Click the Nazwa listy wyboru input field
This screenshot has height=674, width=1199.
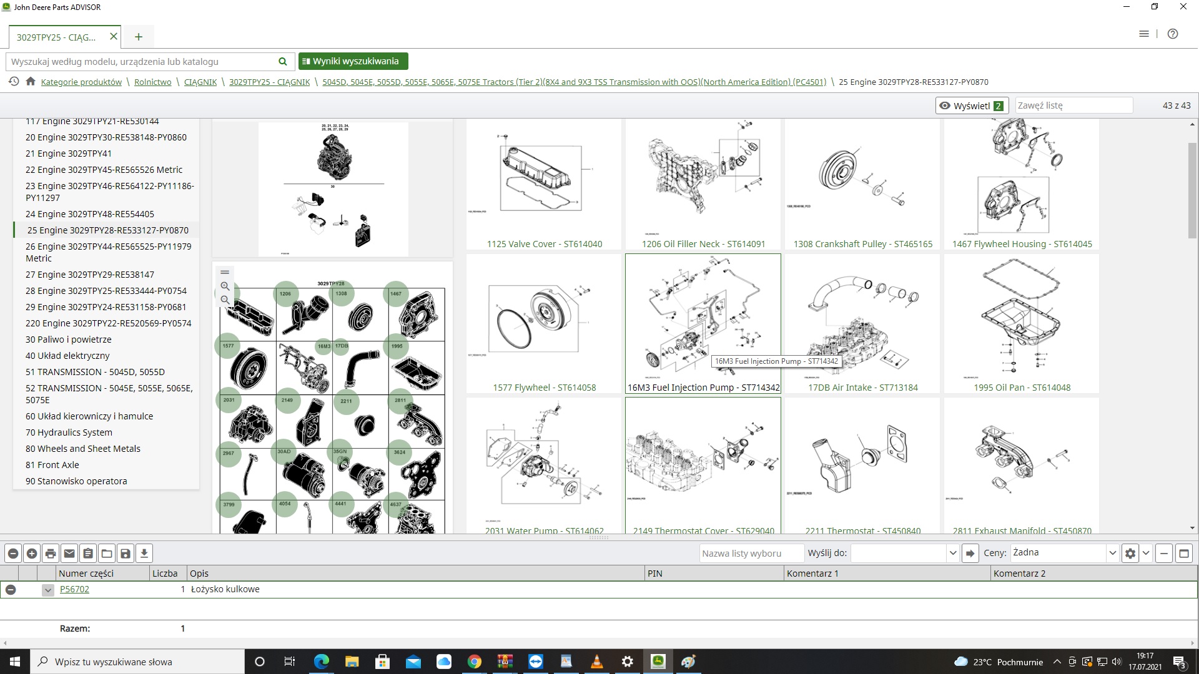pyautogui.click(x=751, y=553)
